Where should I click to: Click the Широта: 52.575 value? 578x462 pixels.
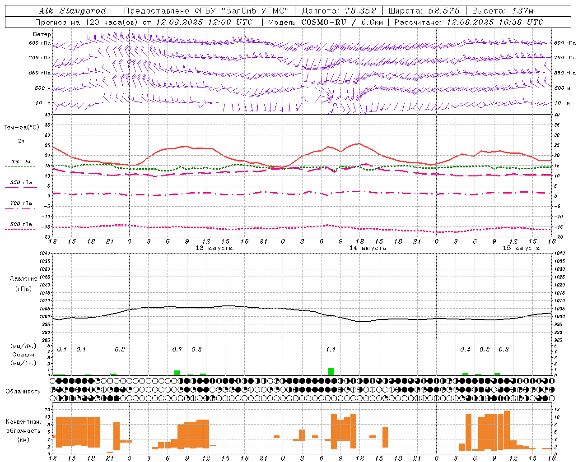click(424, 11)
